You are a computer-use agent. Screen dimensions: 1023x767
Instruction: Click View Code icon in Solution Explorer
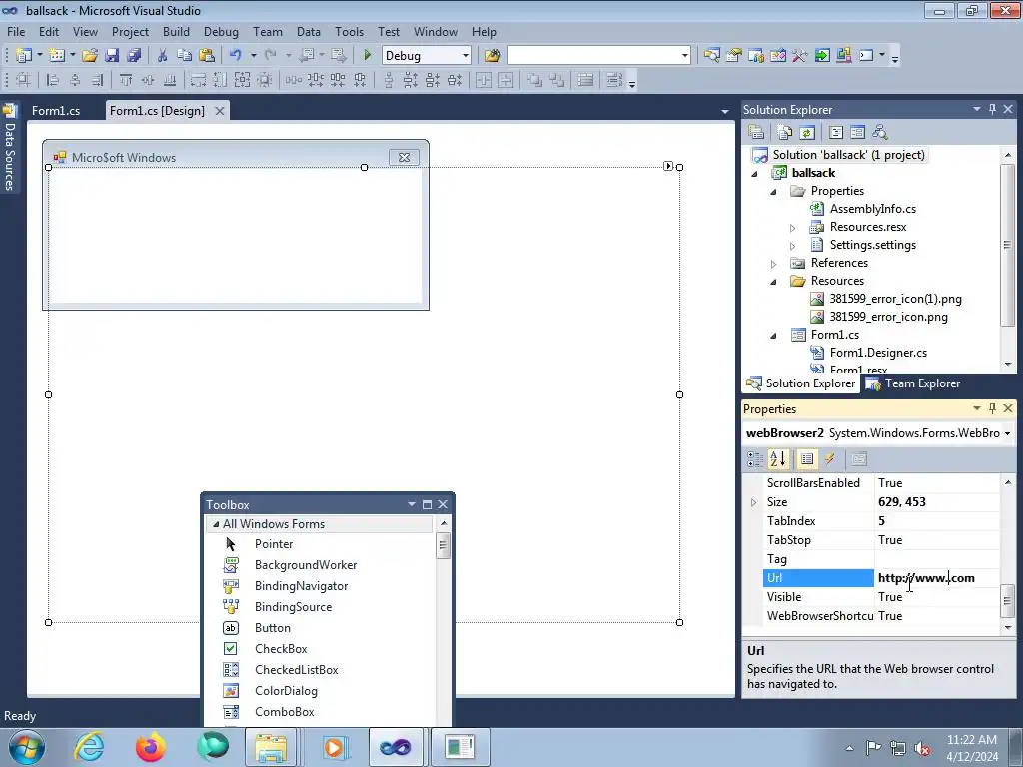click(836, 133)
